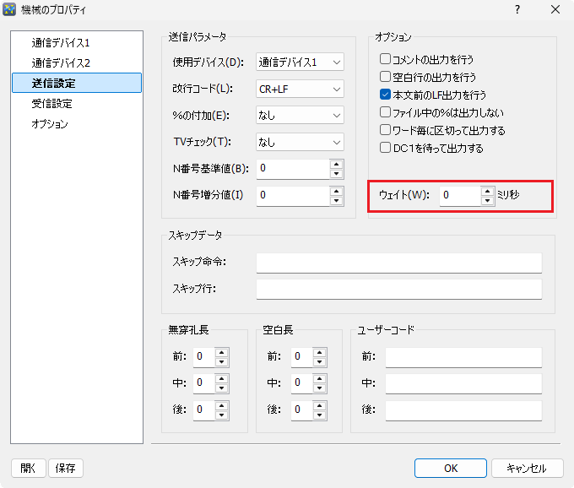Increase 無穿孔長 前 value with up arrow

pyautogui.click(x=222, y=352)
